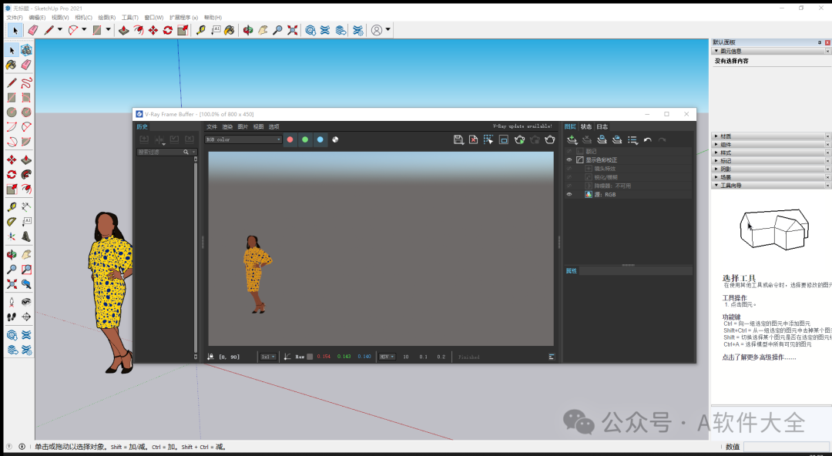Open SketchUp 文件(F) menu
The height and width of the screenshot is (456, 832).
pyautogui.click(x=15, y=18)
